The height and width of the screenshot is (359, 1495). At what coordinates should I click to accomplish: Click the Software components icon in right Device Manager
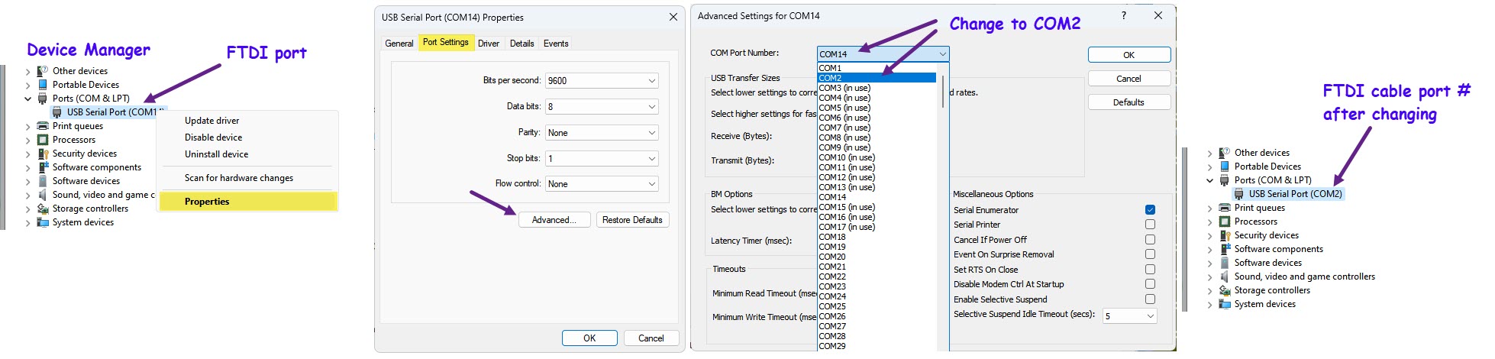pyautogui.click(x=1225, y=249)
